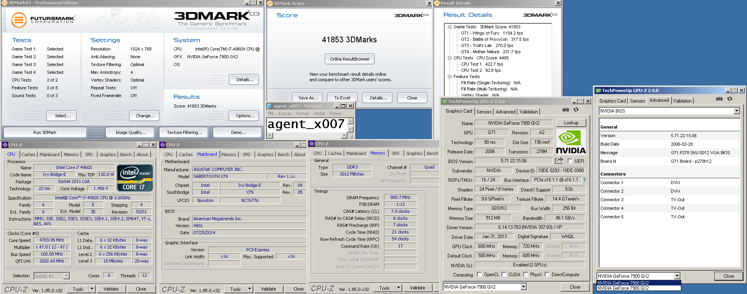This screenshot has height=294, width=747.
Task: Toggle the DirectCompute checkbox
Action: point(547,275)
